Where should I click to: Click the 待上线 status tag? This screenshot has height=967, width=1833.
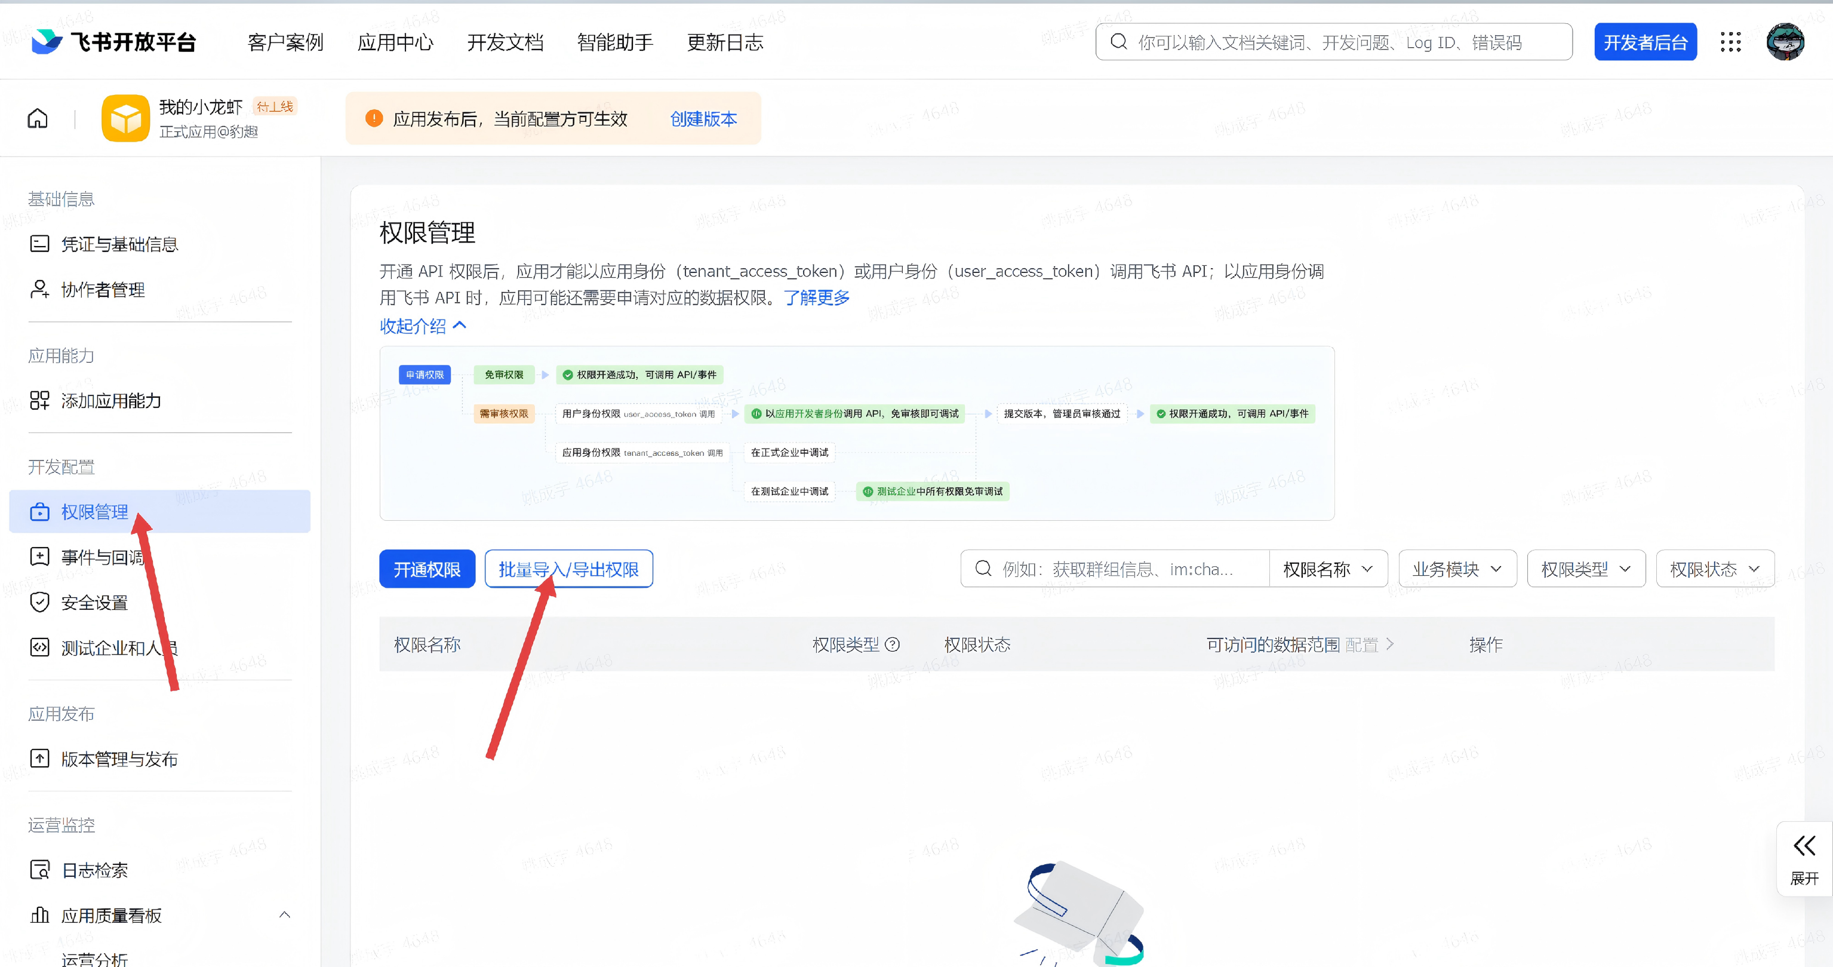[x=275, y=106]
